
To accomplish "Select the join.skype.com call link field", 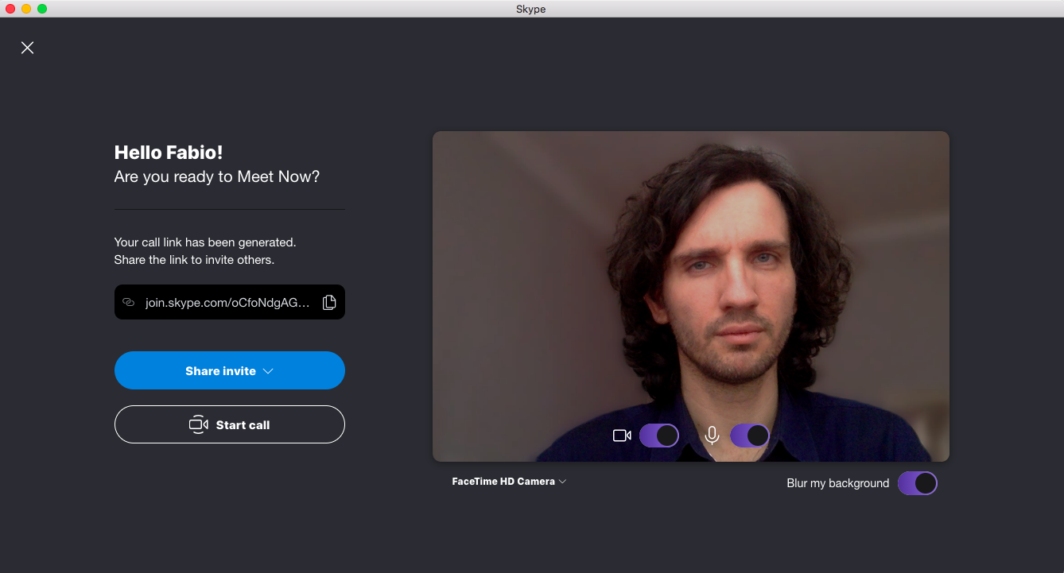I will (230, 302).
